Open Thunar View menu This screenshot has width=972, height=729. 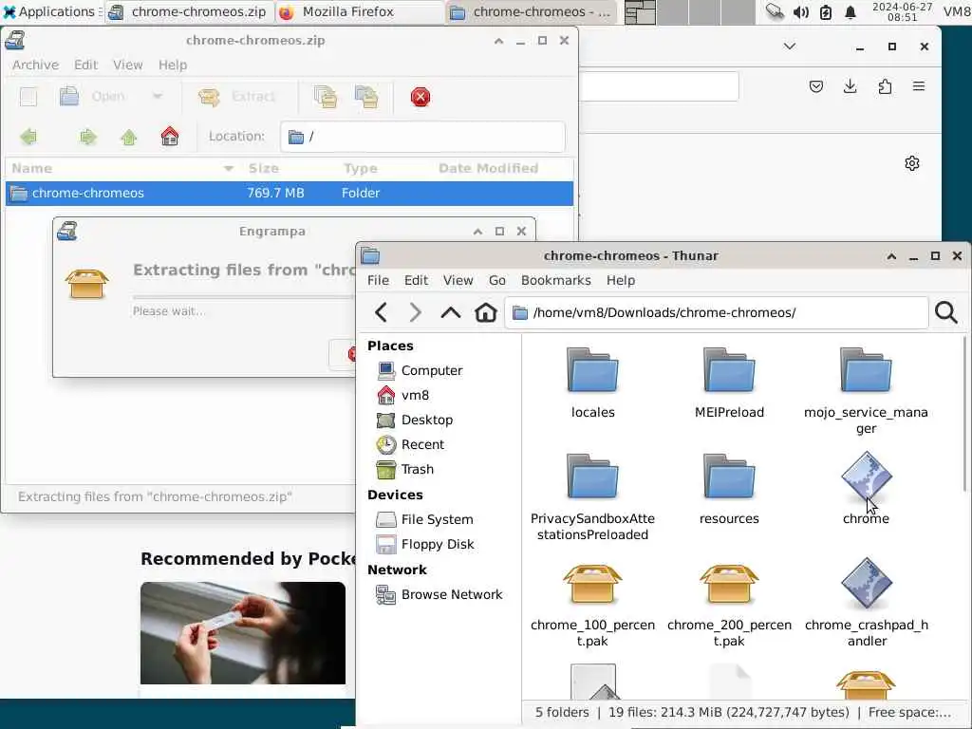pos(458,280)
